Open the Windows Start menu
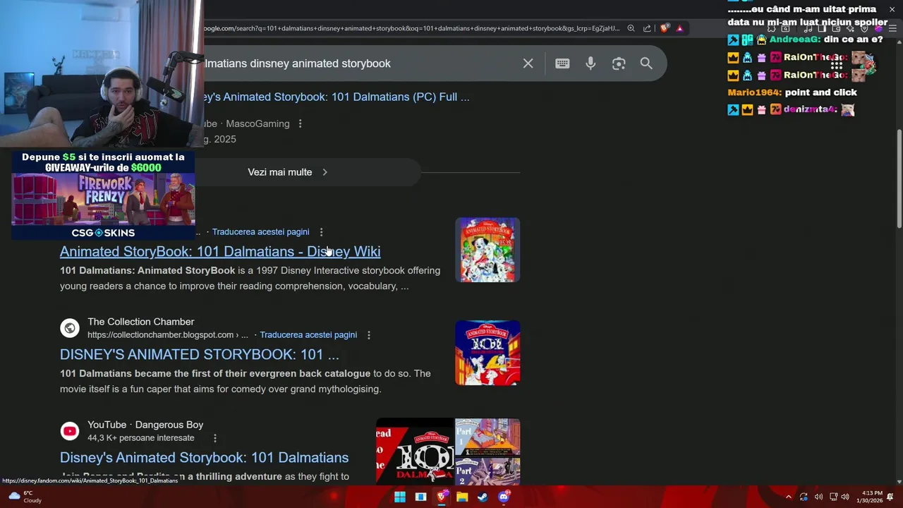The width and height of the screenshot is (903, 508). (400, 497)
